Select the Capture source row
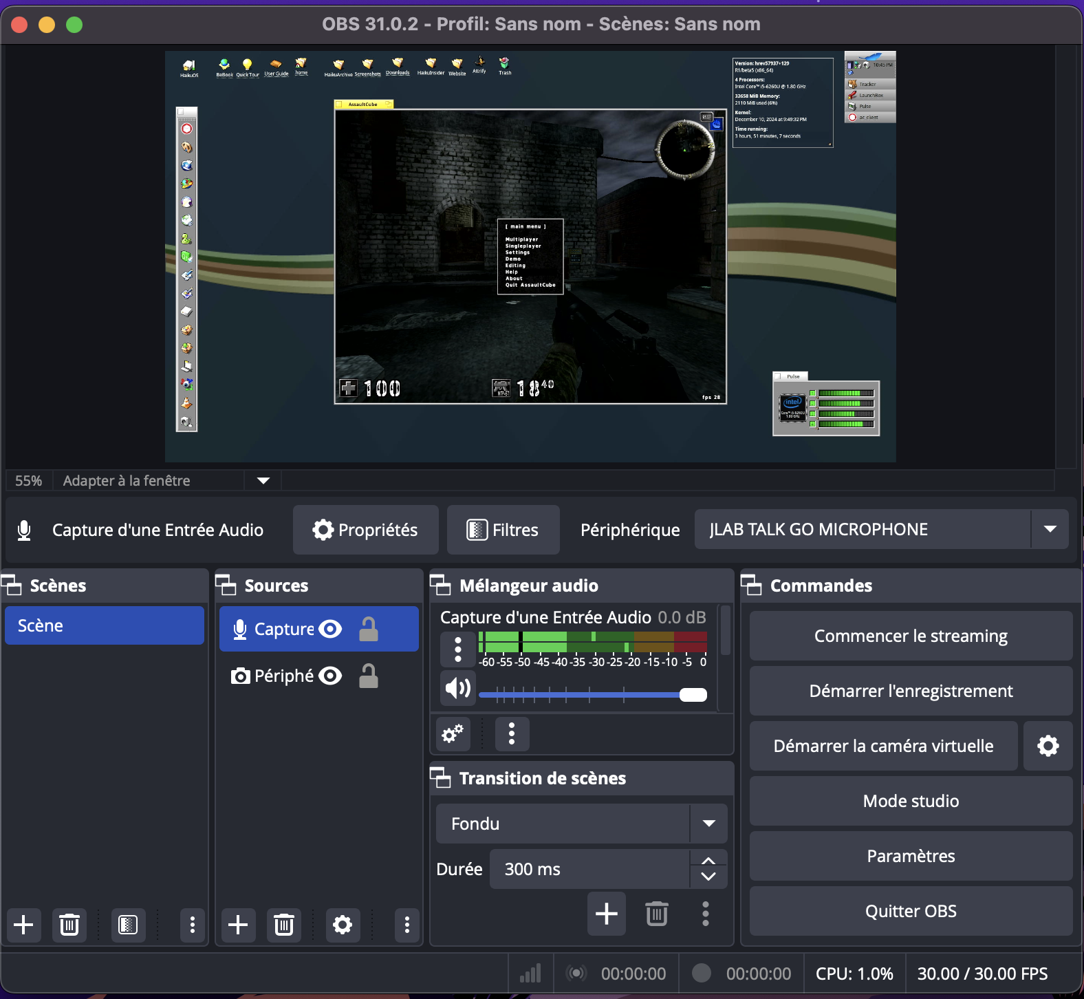1084x999 pixels. [319, 629]
